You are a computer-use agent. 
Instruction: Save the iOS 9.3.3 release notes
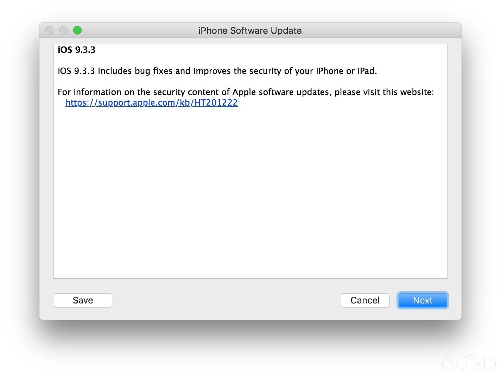(83, 300)
